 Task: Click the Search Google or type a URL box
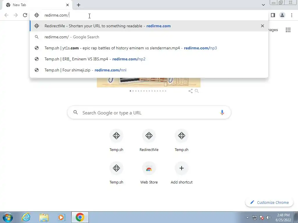pyautogui.click(x=149, y=113)
